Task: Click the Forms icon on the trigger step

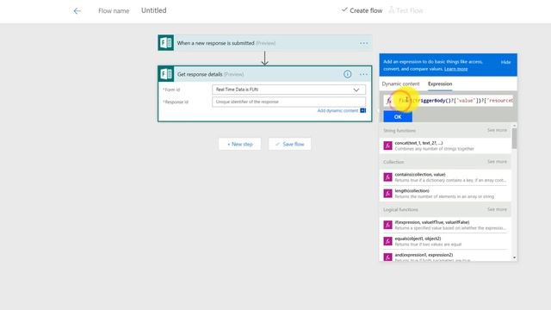Action: (x=165, y=43)
